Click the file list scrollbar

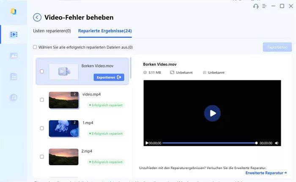(131, 68)
